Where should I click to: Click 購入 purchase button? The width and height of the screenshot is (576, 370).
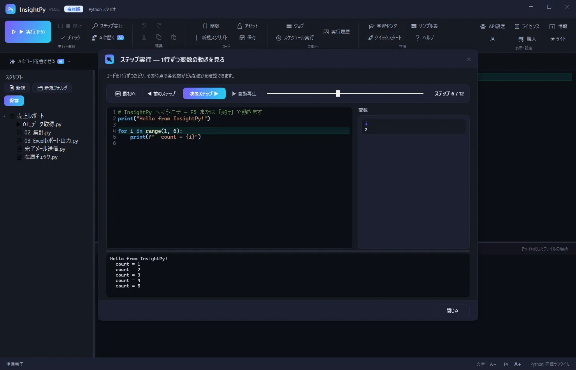click(x=527, y=39)
